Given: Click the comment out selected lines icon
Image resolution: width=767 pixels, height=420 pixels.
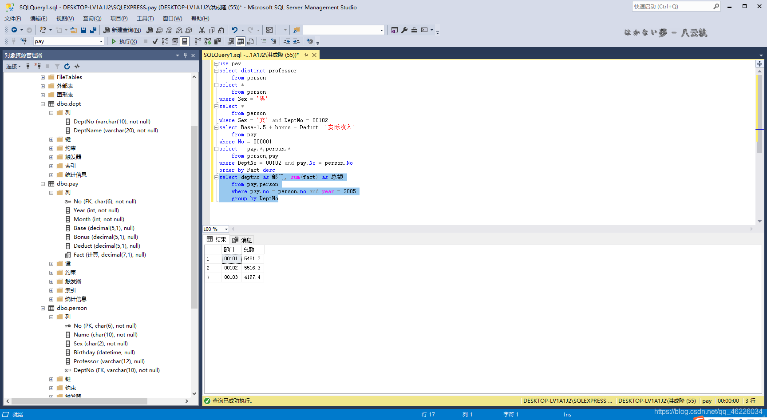Looking at the screenshot, I should [x=264, y=41].
